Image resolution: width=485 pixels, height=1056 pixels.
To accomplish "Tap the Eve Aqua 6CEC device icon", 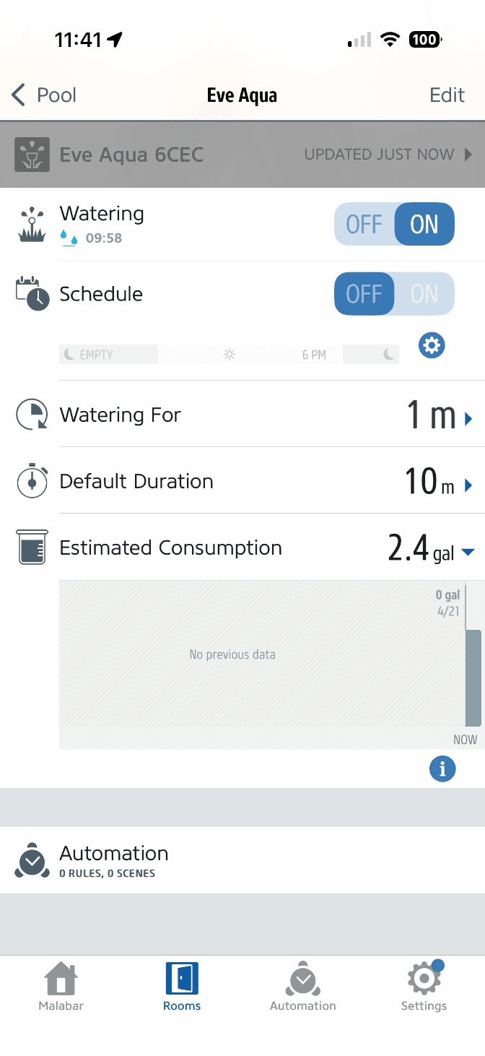I will 32,155.
